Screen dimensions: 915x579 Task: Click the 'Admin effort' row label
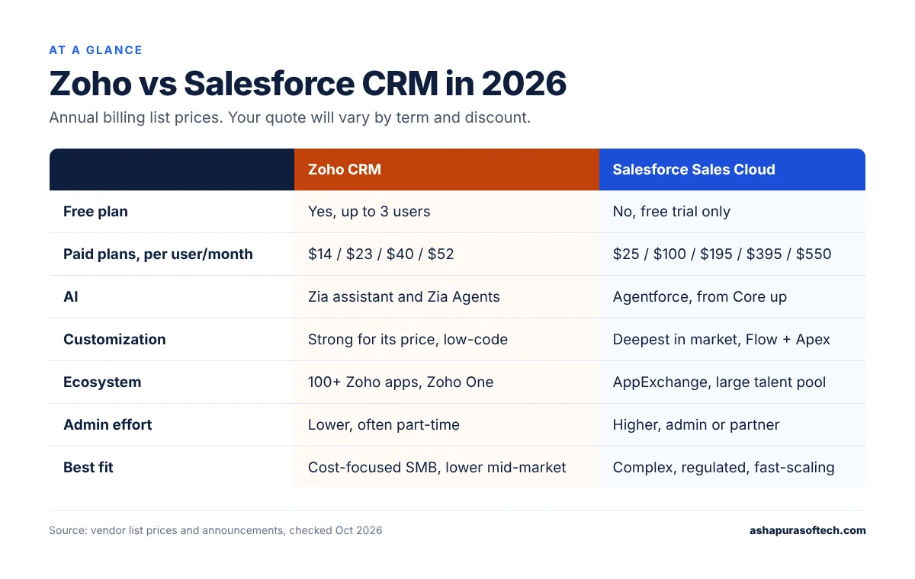108,425
